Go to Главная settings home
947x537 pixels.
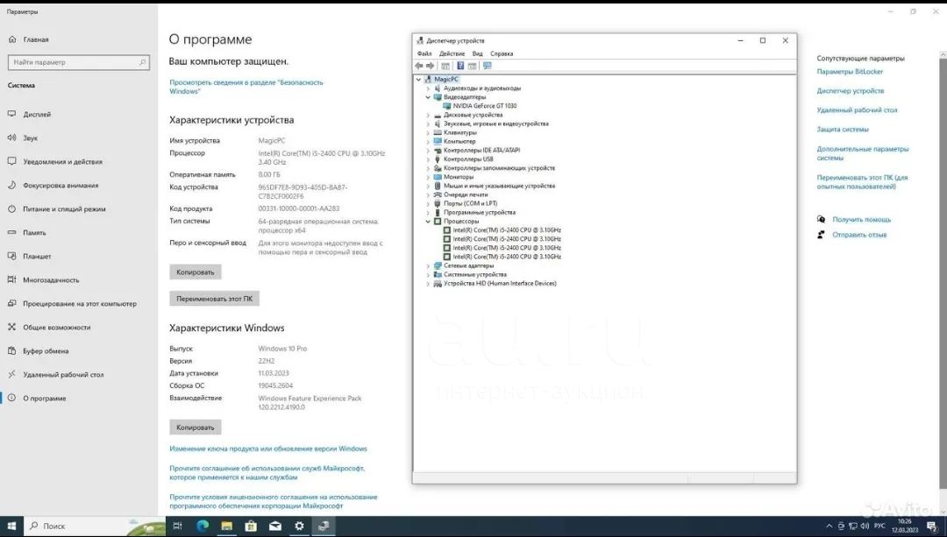tap(36, 39)
